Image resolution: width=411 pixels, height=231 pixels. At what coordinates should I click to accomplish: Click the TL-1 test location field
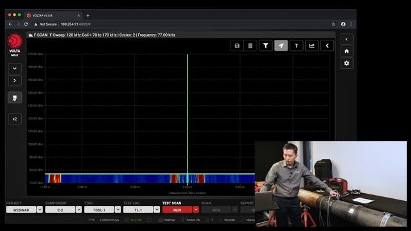pos(139,210)
